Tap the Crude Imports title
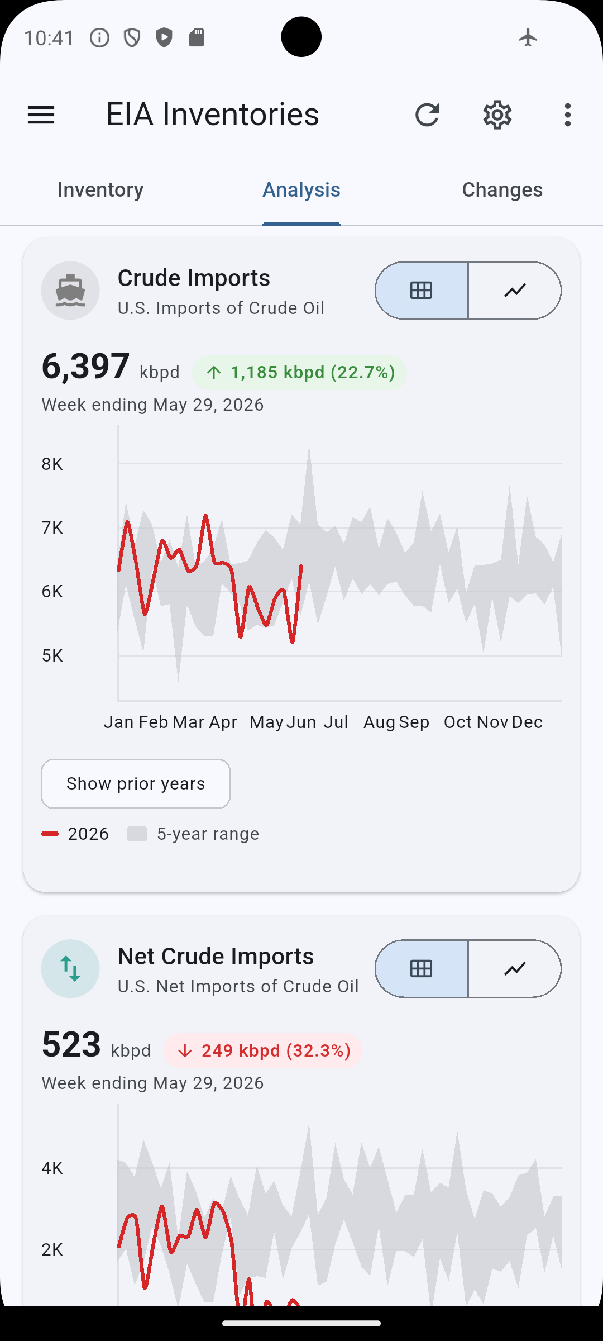Screen dimensions: 603x1341 coord(194,278)
